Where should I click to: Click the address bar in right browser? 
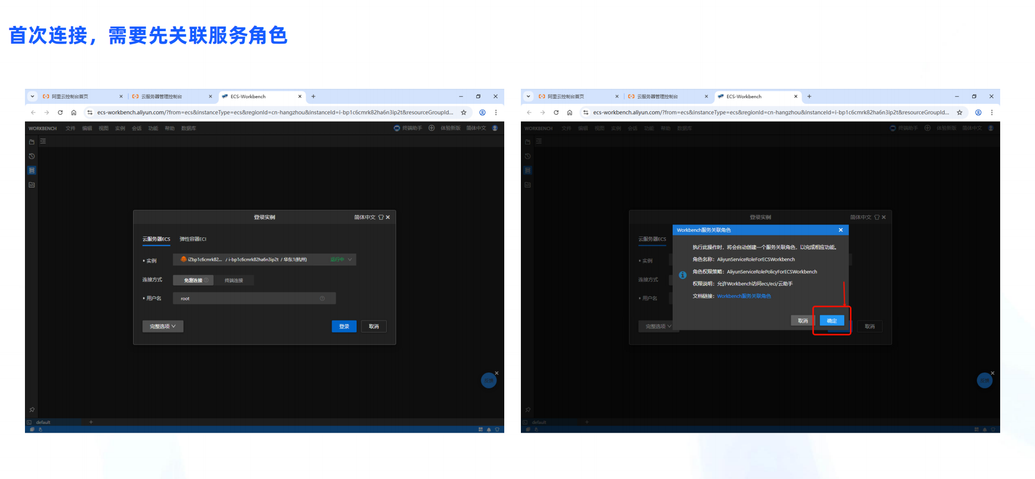tap(770, 112)
